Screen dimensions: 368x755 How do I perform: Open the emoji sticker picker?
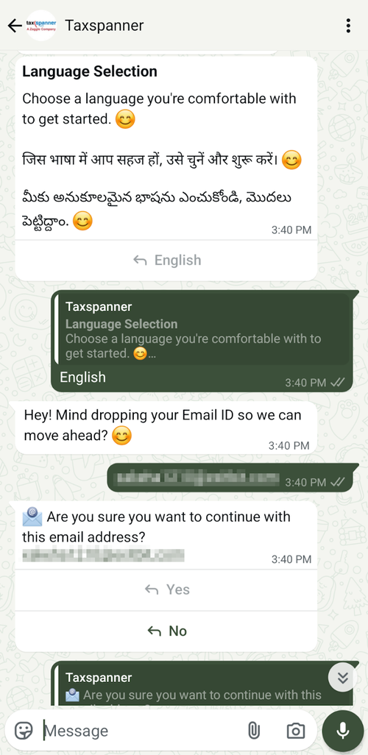[24, 731]
